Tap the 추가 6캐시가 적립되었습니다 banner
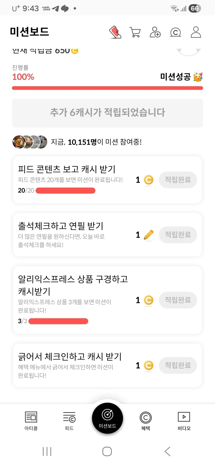The width and height of the screenshot is (215, 466). (107, 113)
